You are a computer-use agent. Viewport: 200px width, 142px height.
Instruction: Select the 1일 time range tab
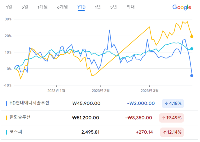coord(9,7)
